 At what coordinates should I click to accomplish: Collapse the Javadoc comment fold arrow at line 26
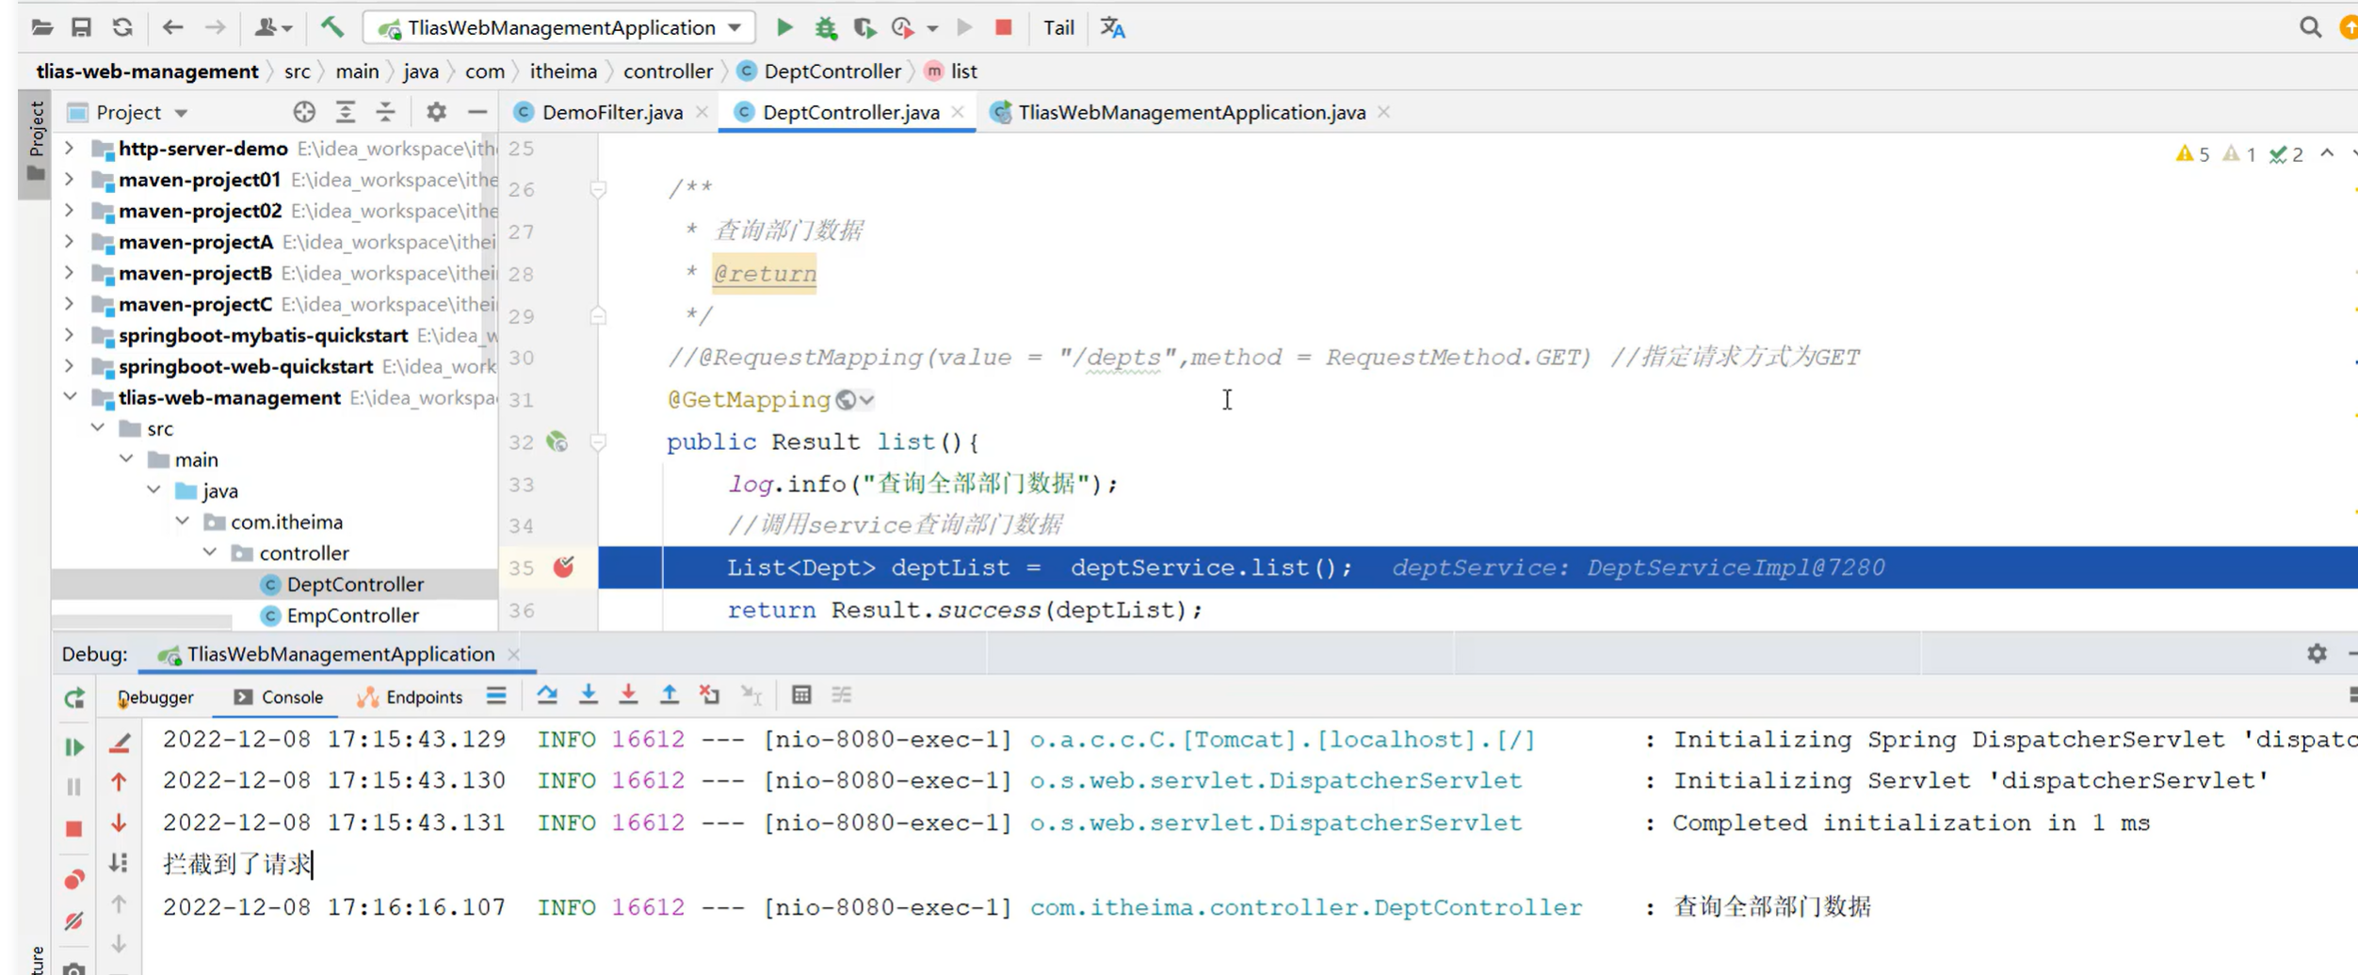[x=597, y=187]
